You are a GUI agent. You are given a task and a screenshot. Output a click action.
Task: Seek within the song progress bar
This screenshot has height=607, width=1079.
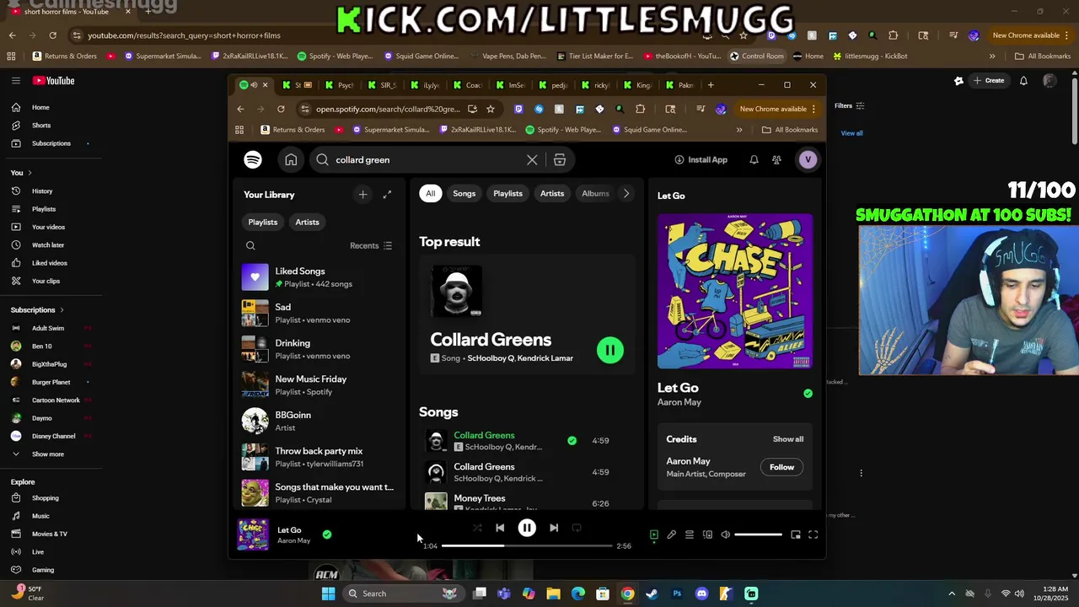click(527, 546)
